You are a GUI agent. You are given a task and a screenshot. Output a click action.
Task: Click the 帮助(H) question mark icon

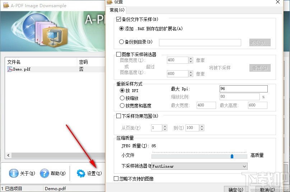coord(45,173)
